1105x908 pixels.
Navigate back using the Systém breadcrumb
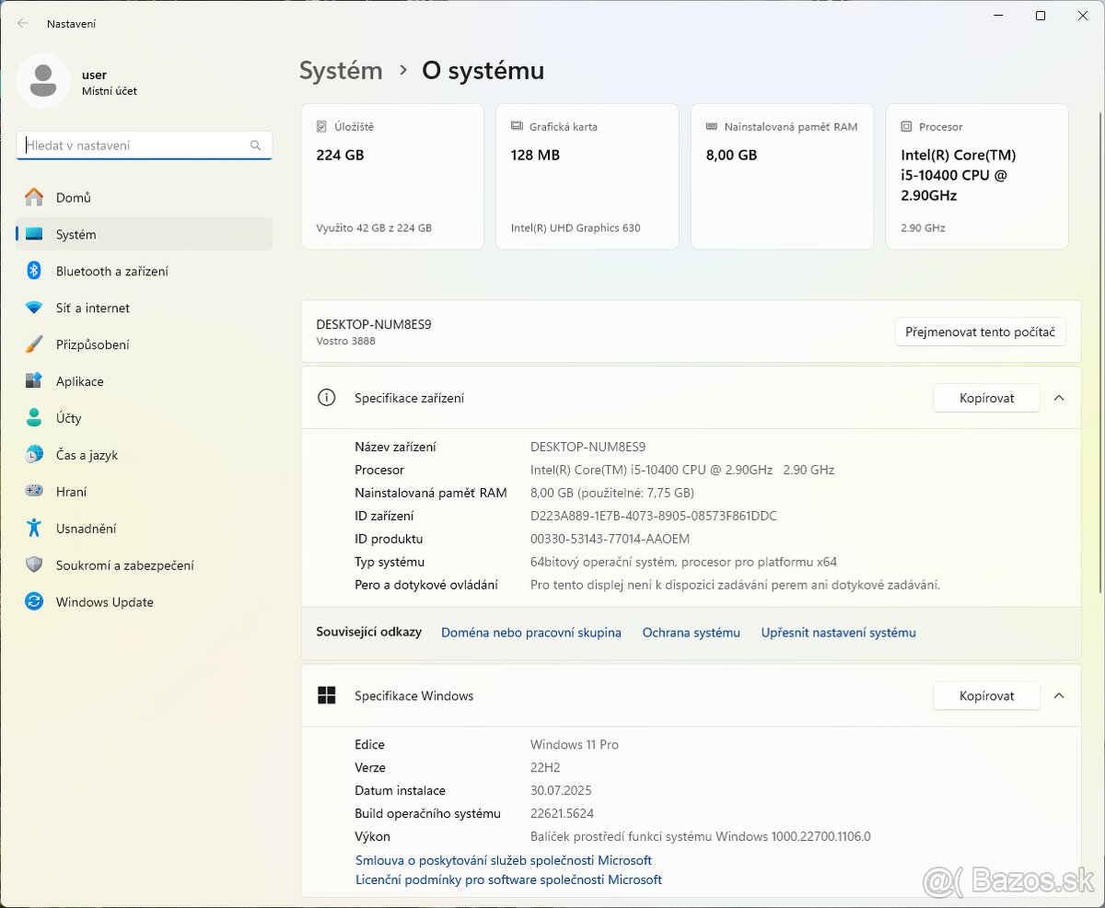341,70
